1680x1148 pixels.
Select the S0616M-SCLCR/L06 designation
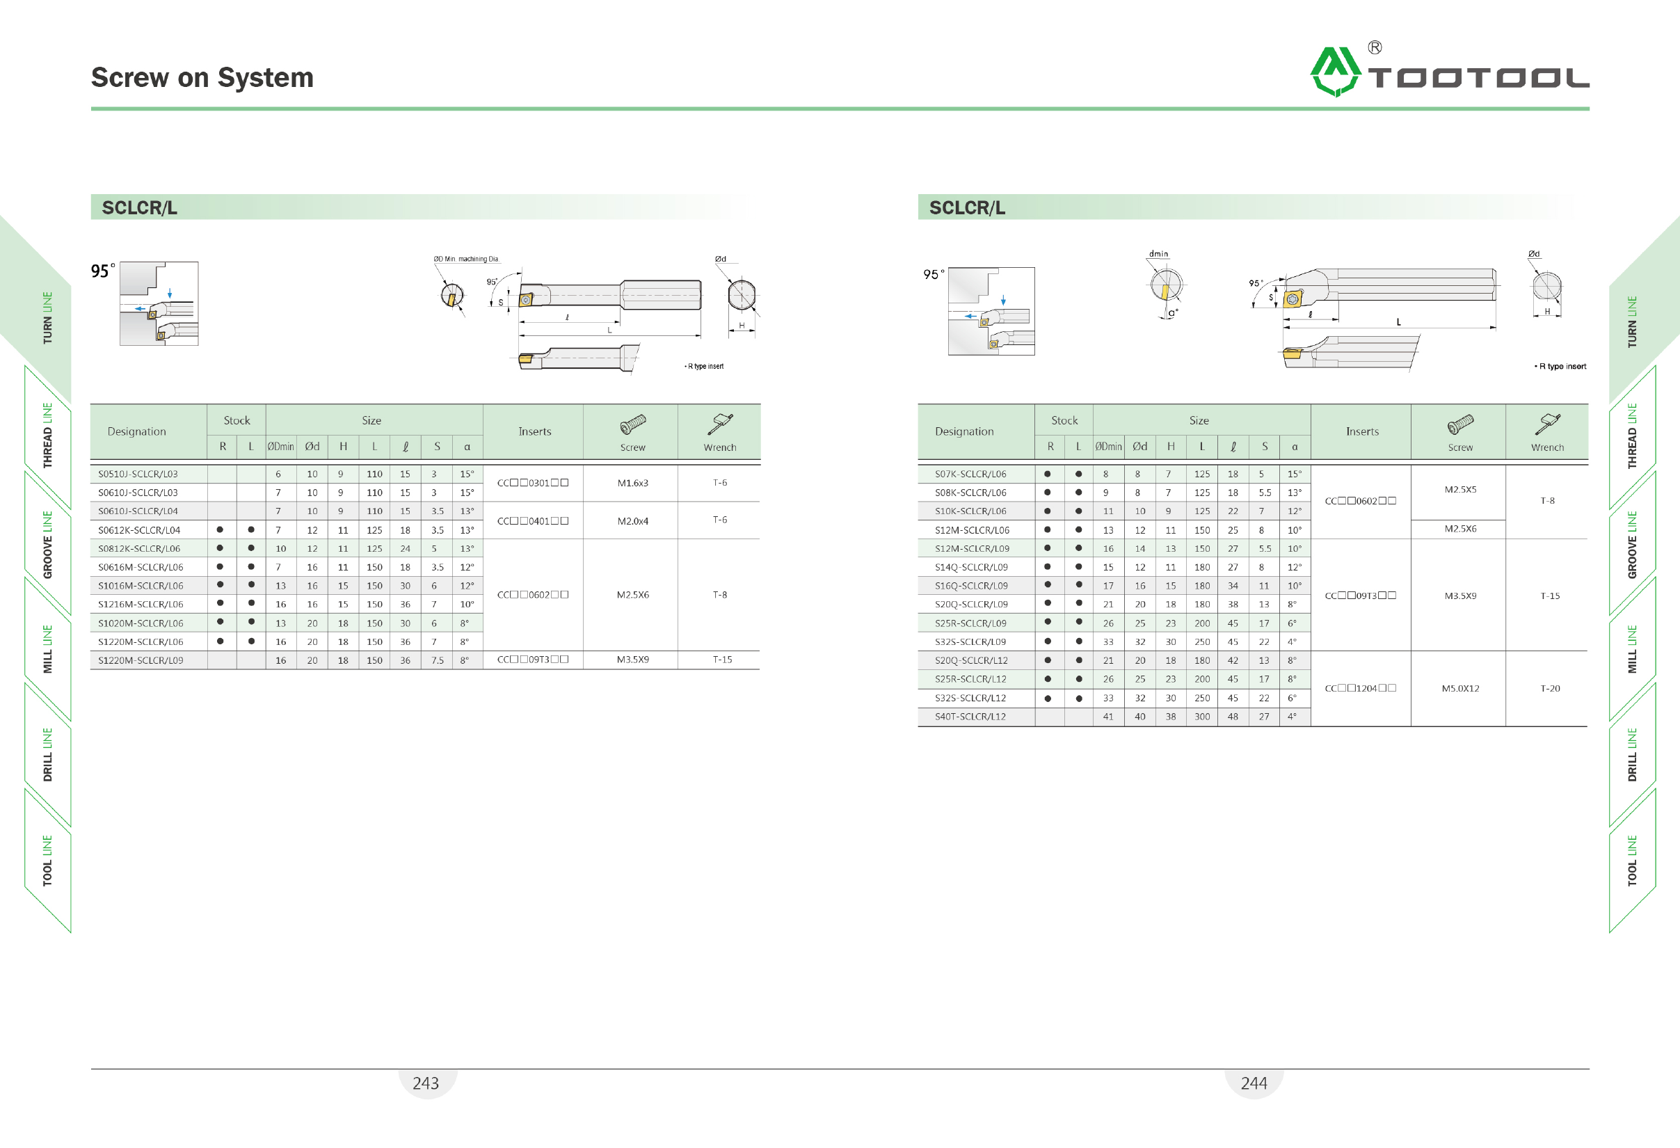141,568
